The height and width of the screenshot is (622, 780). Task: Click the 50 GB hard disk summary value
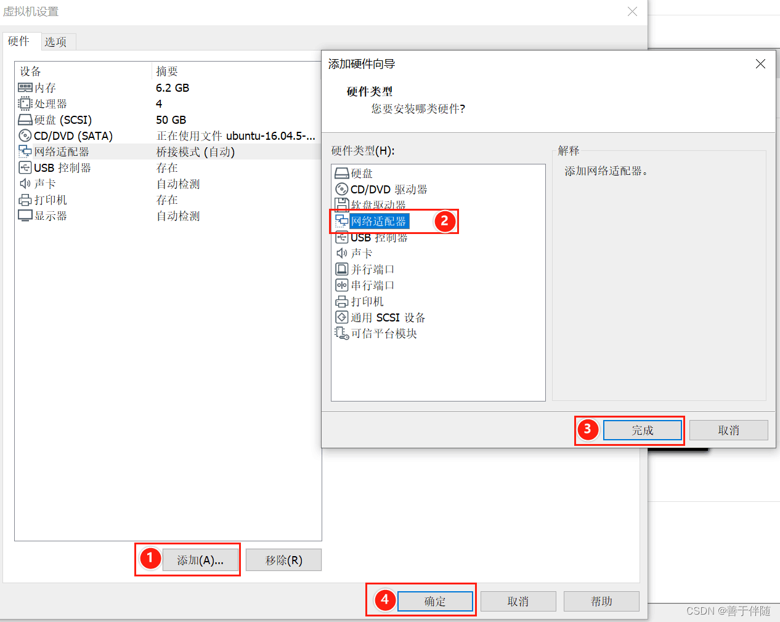(x=171, y=119)
